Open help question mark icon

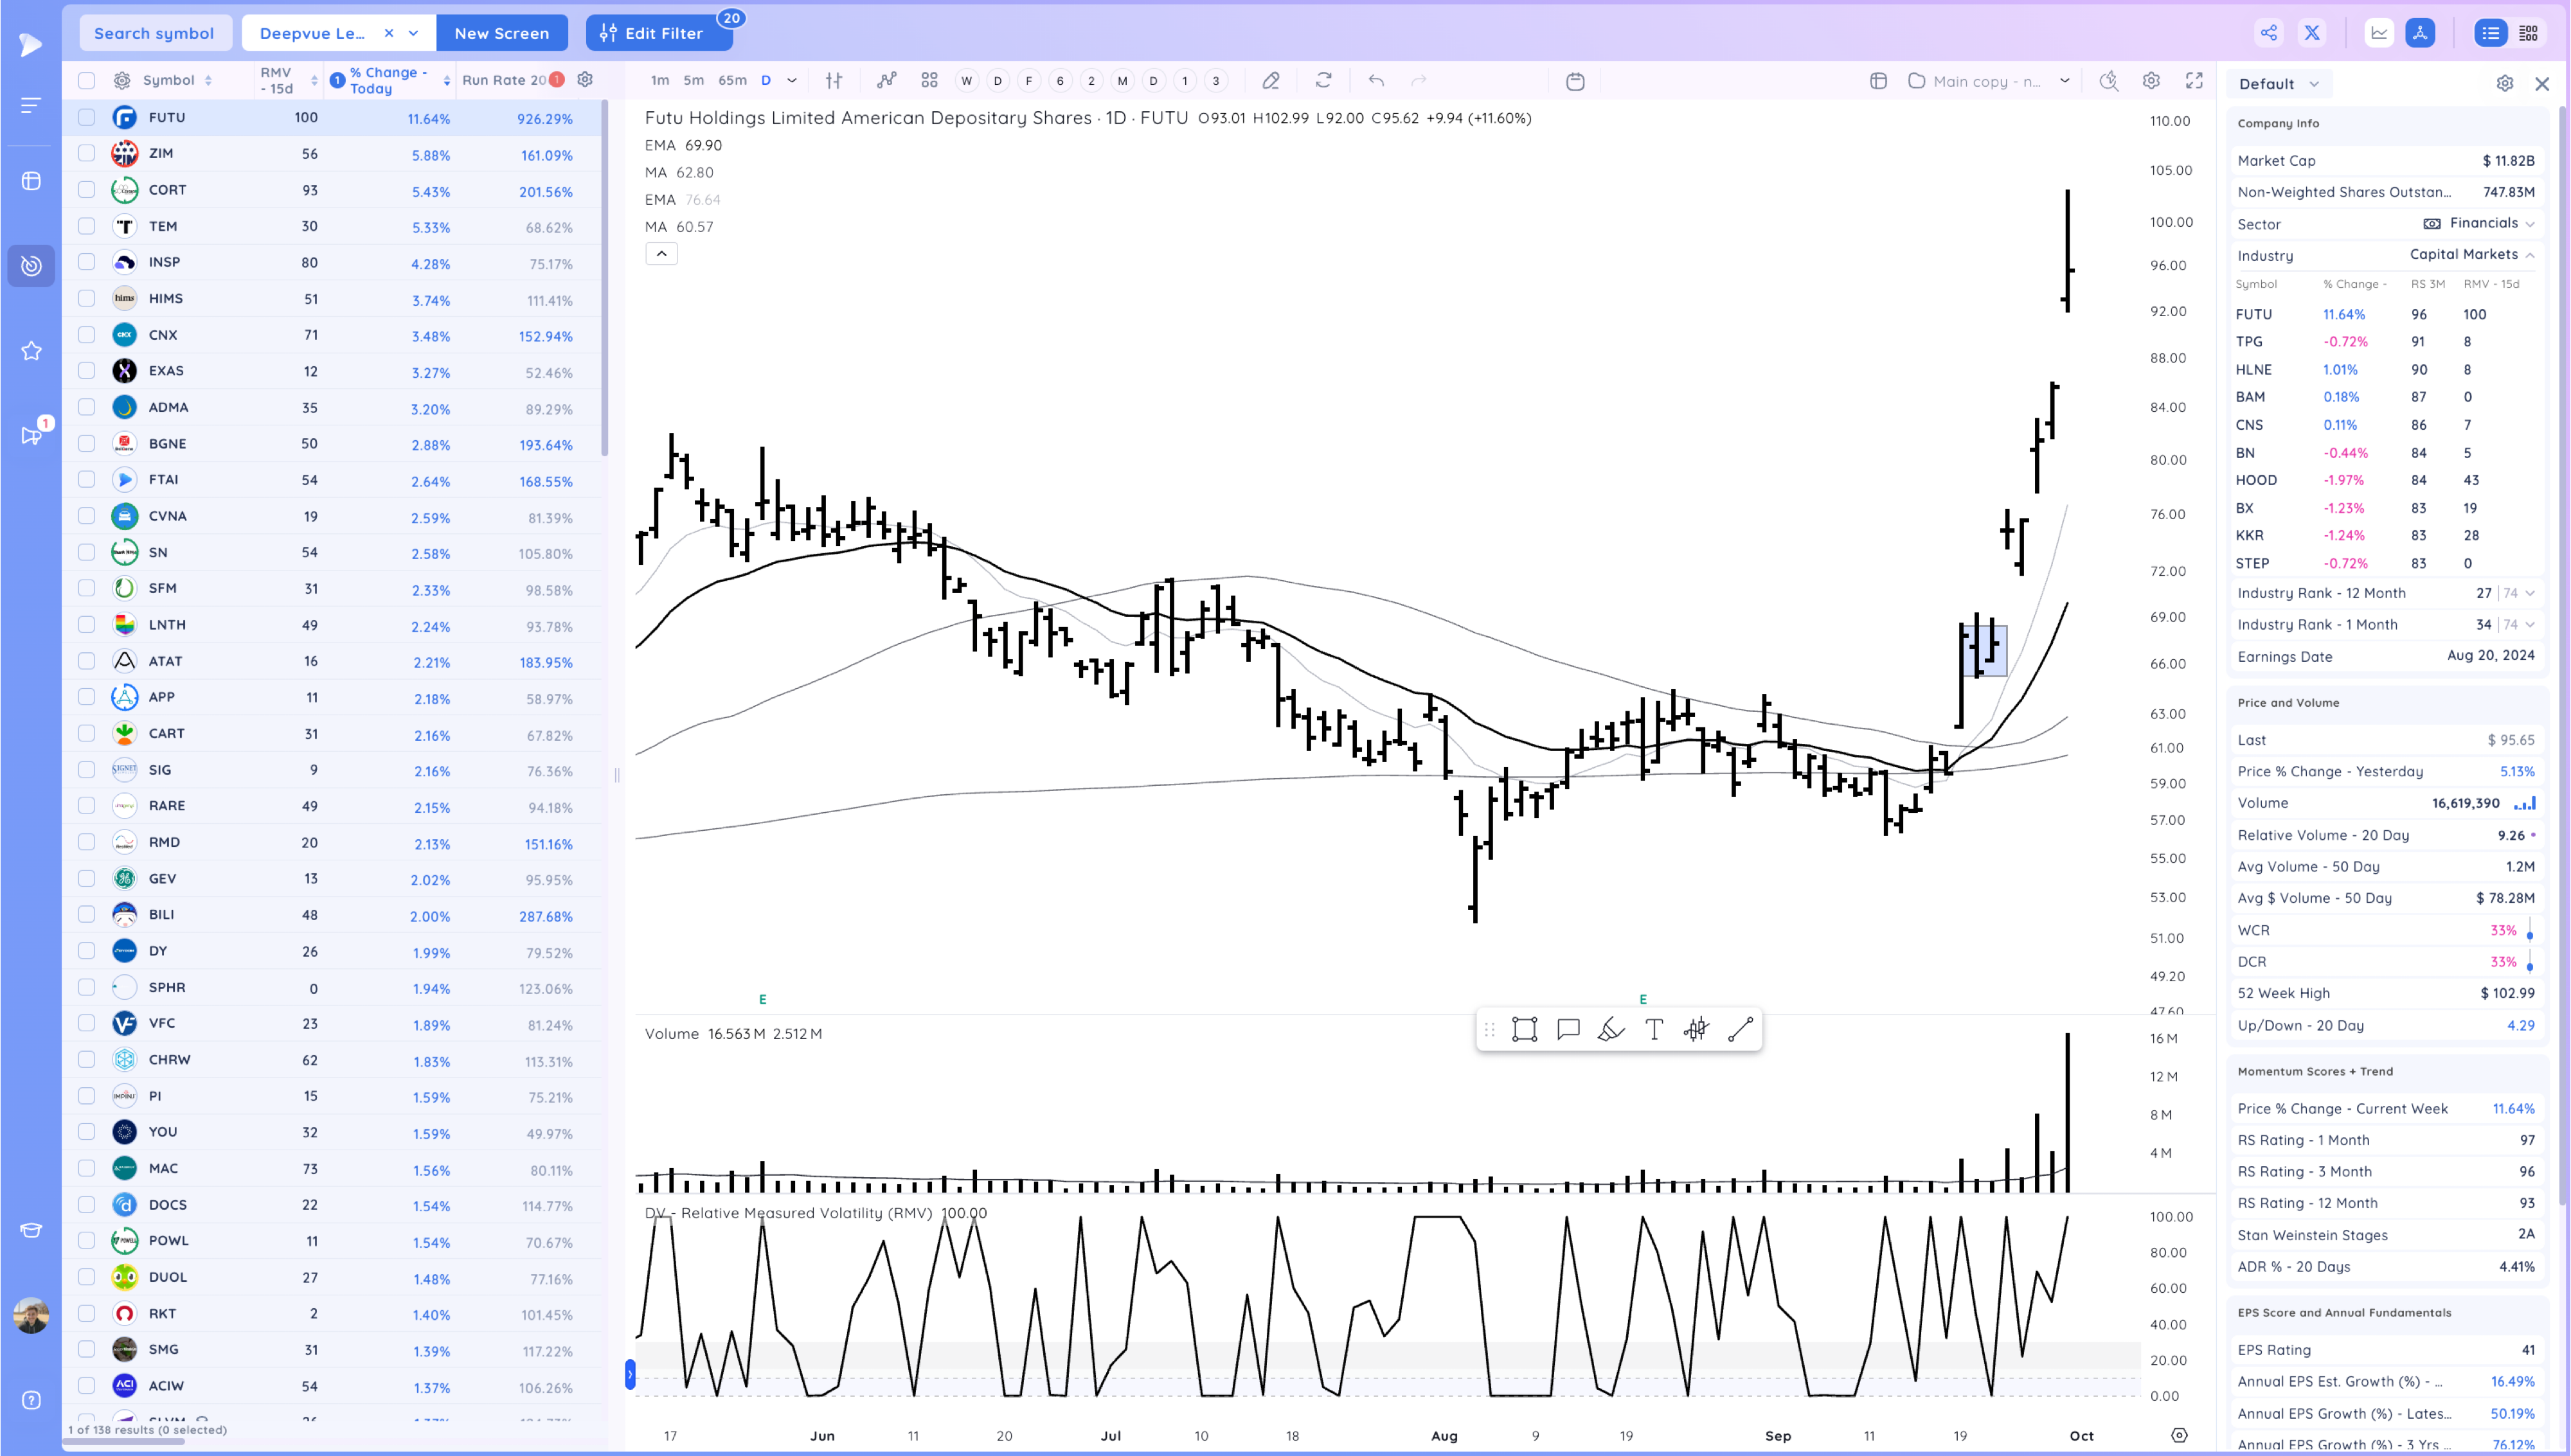click(x=31, y=1400)
